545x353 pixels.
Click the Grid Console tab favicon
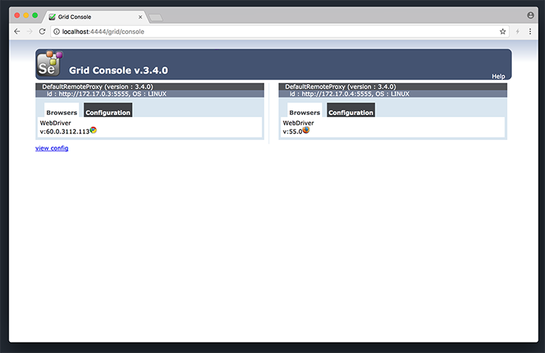point(52,17)
